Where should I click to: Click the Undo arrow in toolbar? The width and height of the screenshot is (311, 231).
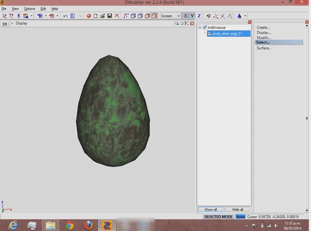tap(65, 16)
